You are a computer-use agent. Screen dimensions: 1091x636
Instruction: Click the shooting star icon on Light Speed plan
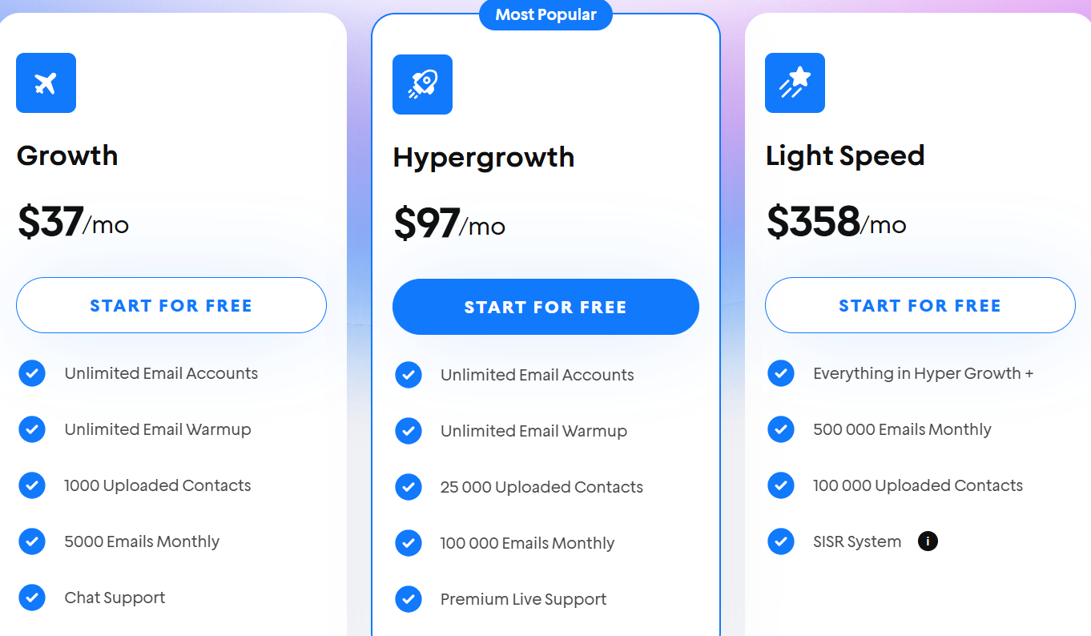coord(795,83)
